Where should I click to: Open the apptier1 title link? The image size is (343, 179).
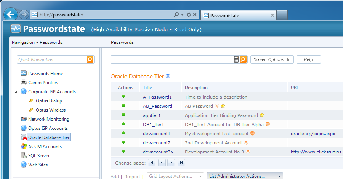point(152,115)
